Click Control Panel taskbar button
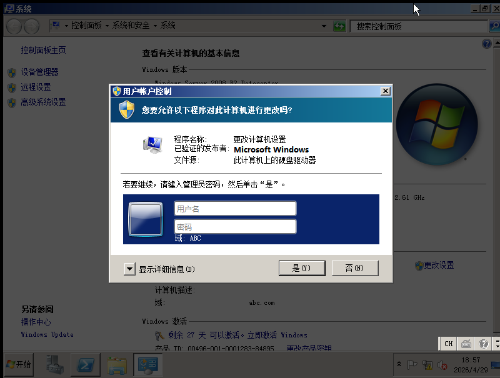Viewport: 500px width, 378px height. point(147,365)
